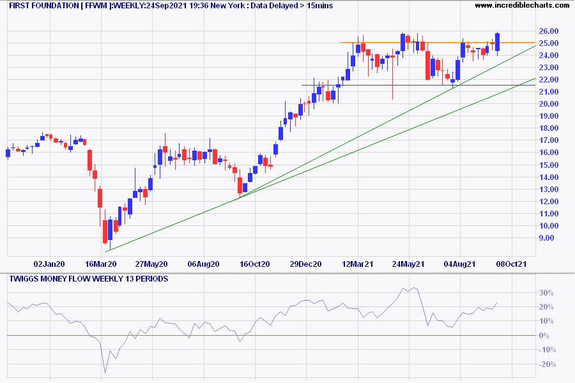The image size is (575, 383).
Task: Click the 11.00 price axis label
Action: (x=549, y=214)
